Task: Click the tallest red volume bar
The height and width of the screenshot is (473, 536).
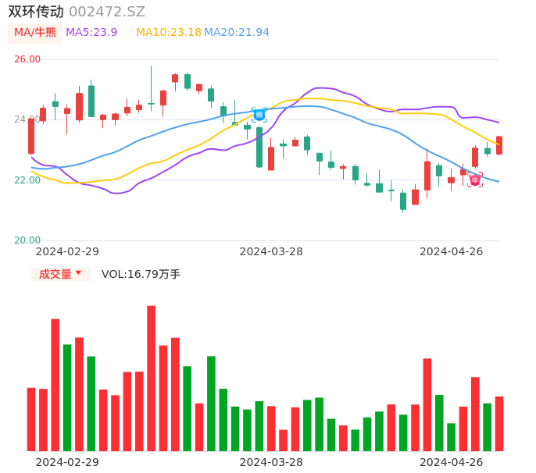Action: pyautogui.click(x=151, y=378)
